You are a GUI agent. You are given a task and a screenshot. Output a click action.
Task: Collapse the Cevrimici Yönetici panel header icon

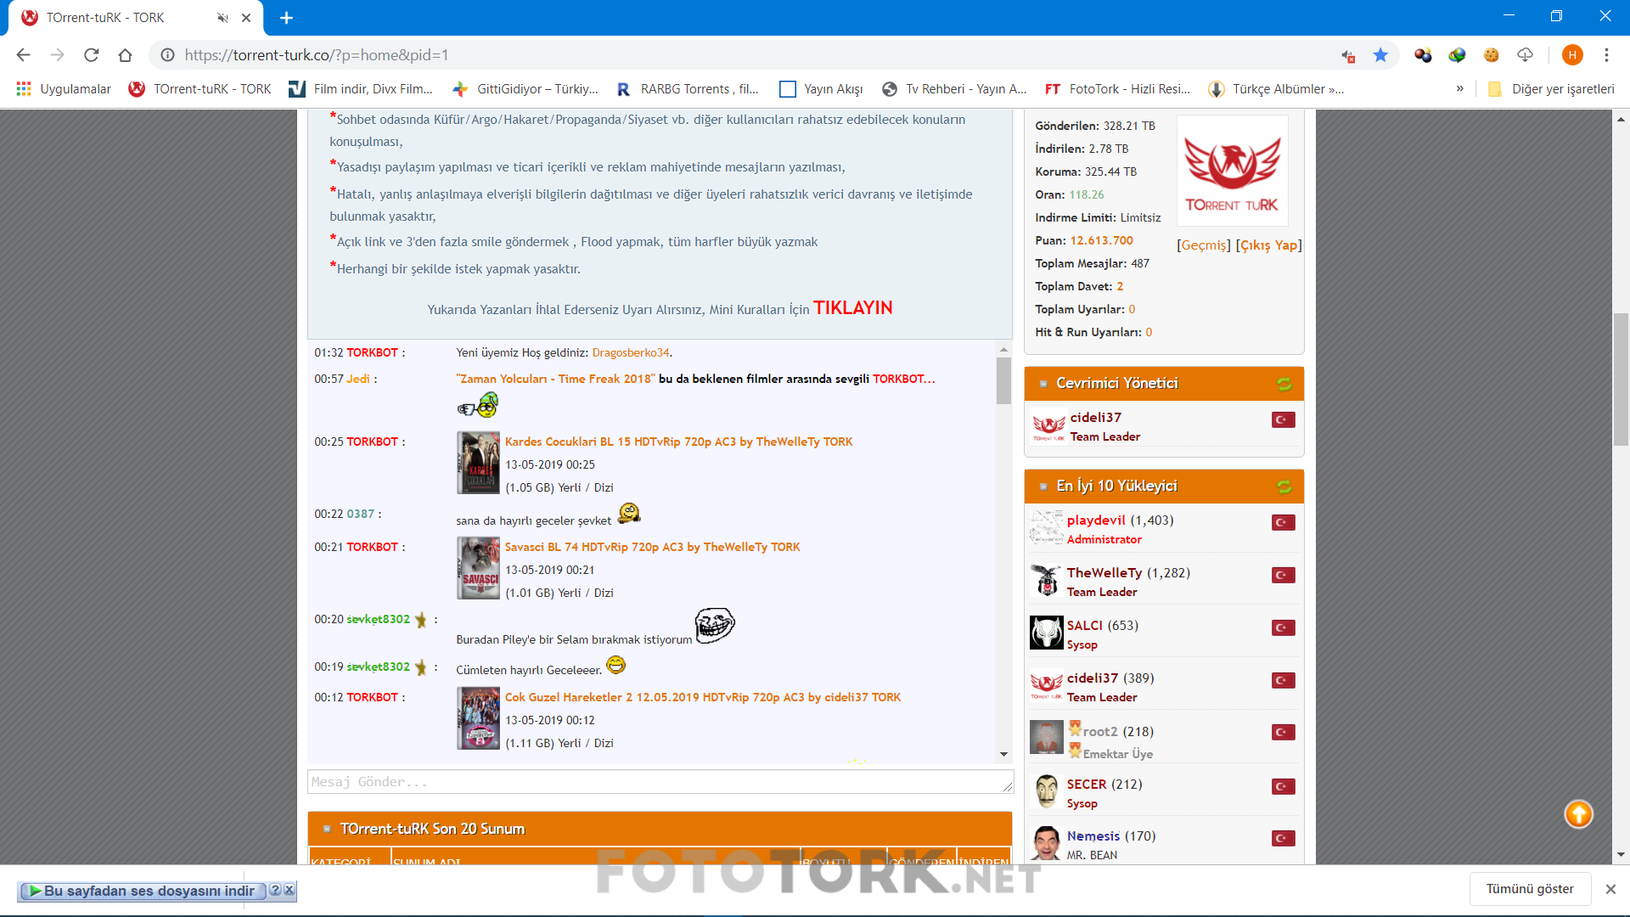[1043, 384]
